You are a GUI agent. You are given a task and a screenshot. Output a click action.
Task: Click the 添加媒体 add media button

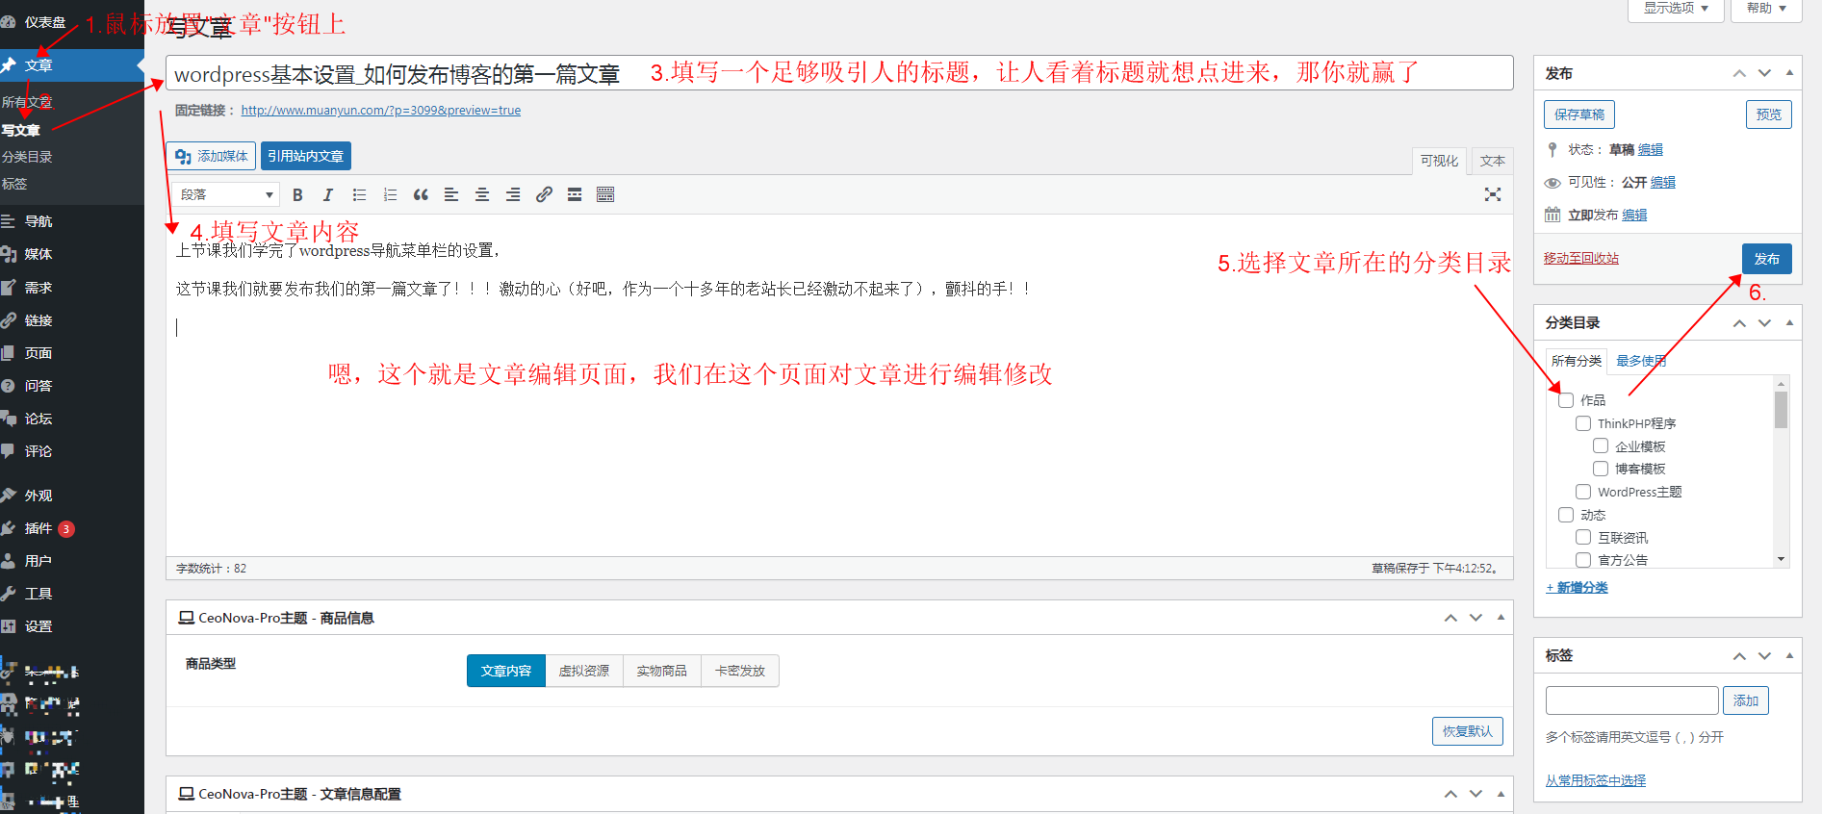(211, 156)
